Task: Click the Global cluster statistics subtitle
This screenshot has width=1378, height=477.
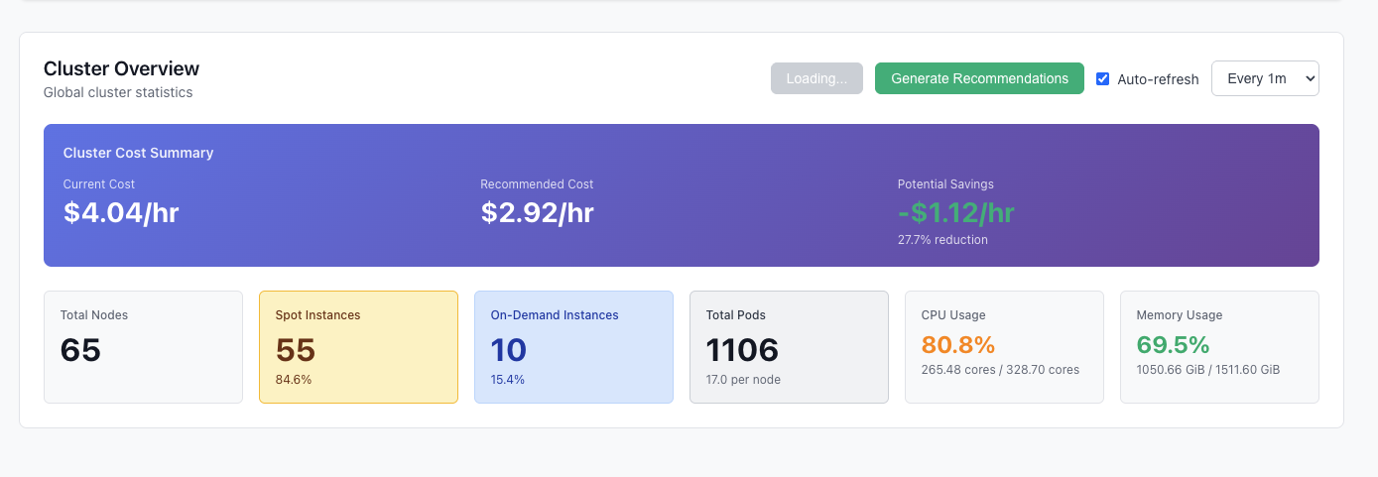Action: tap(118, 92)
